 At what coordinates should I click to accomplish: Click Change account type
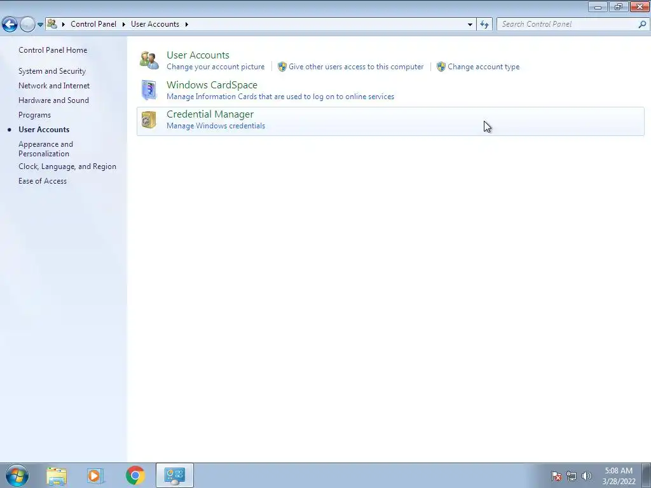point(484,67)
